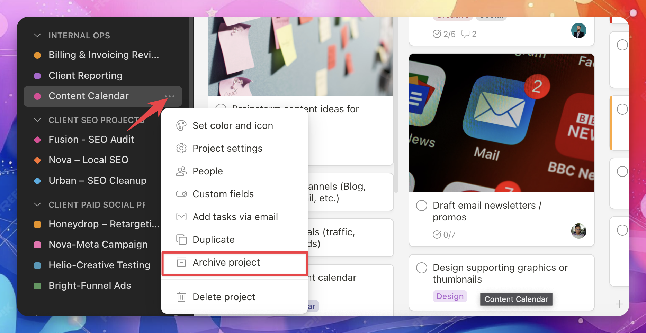646x333 pixels.
Task: Complete the Design supporting graphics task
Action: (422, 268)
